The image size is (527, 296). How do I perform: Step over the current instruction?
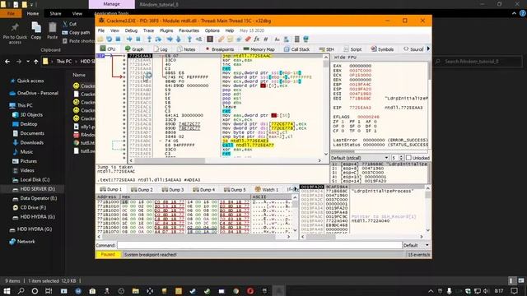(158, 39)
